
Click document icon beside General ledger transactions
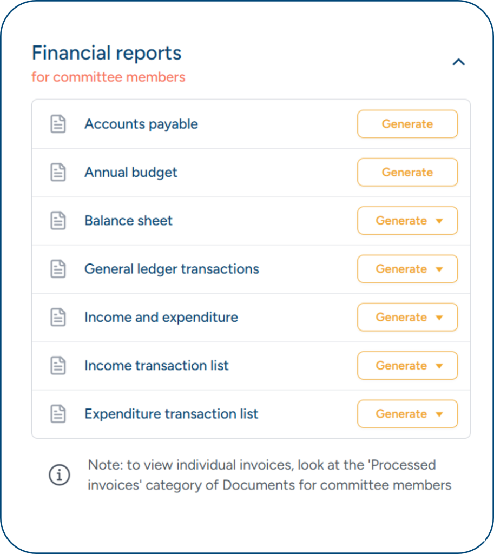[x=58, y=269]
